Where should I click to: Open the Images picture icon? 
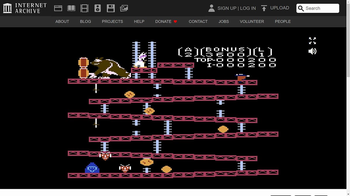tap(124, 8)
